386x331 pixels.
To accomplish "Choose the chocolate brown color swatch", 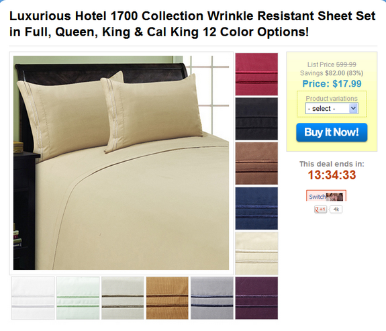I will point(256,163).
